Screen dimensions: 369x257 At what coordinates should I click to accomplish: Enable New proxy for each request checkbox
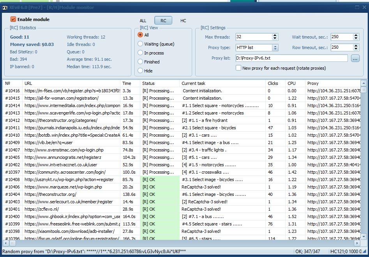click(238, 68)
